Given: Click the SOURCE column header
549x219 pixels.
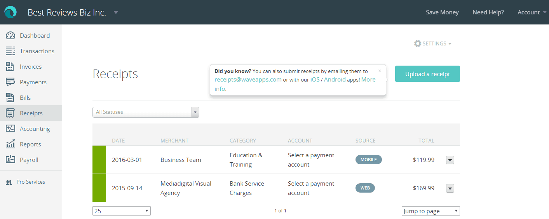Looking at the screenshot, I should point(366,141).
